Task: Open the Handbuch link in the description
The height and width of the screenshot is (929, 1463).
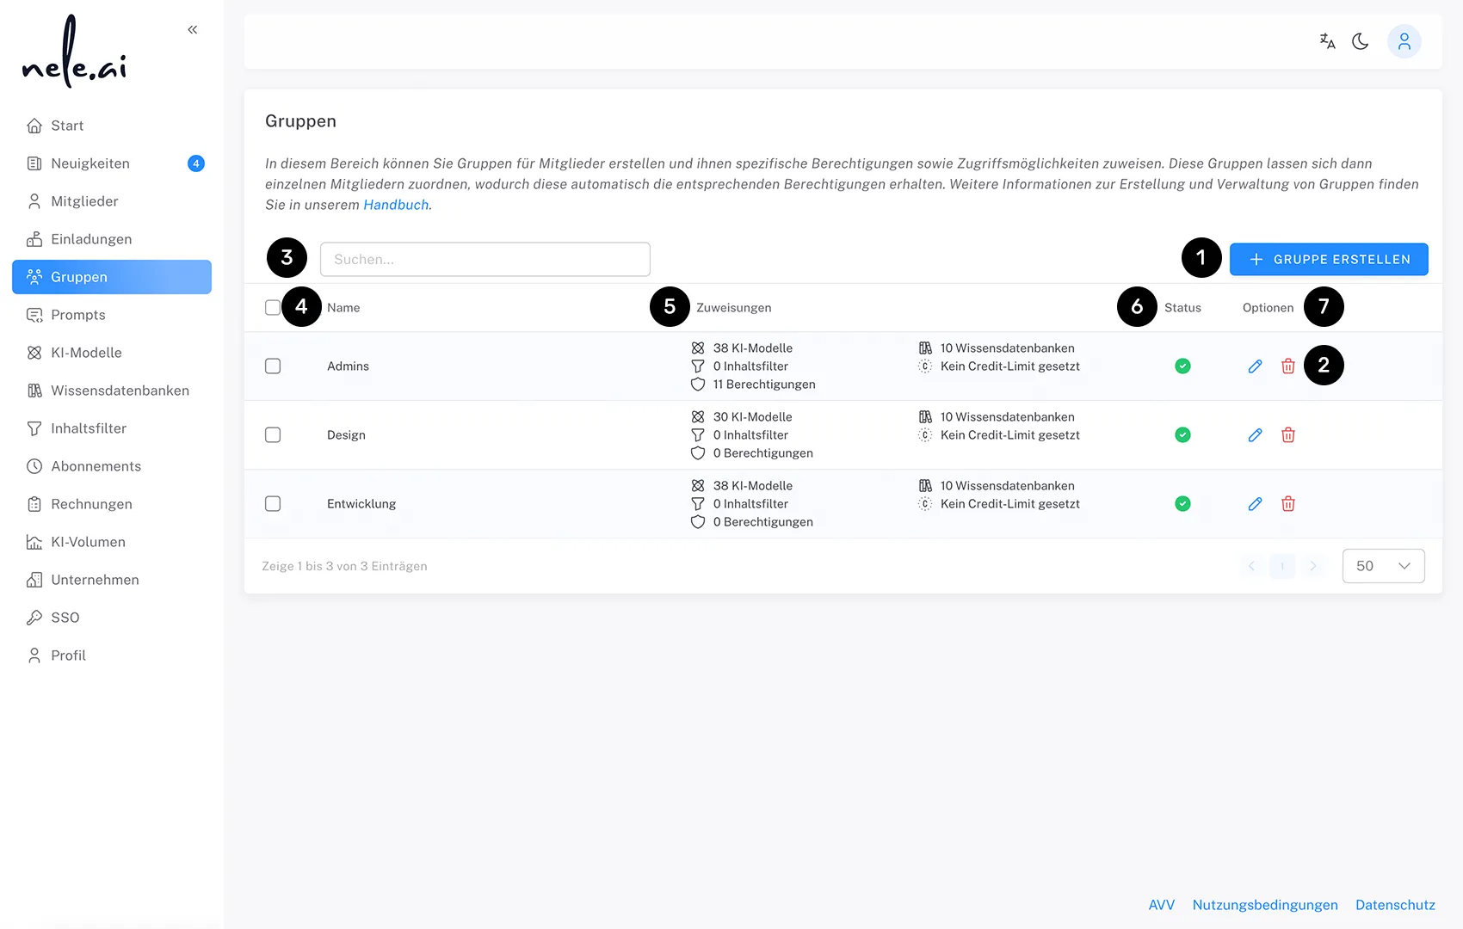Action: [x=396, y=205]
